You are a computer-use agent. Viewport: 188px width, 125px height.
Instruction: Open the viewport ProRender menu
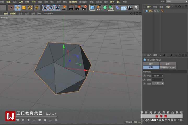[48, 14]
